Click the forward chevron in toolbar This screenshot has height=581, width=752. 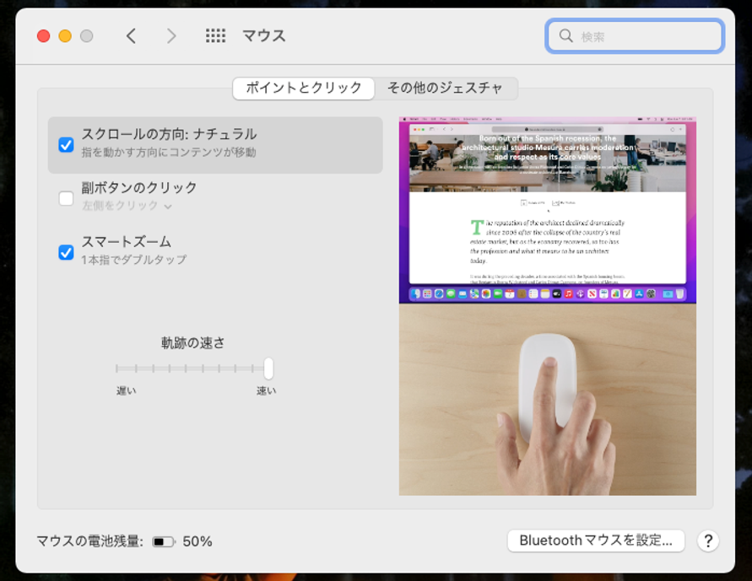(171, 35)
